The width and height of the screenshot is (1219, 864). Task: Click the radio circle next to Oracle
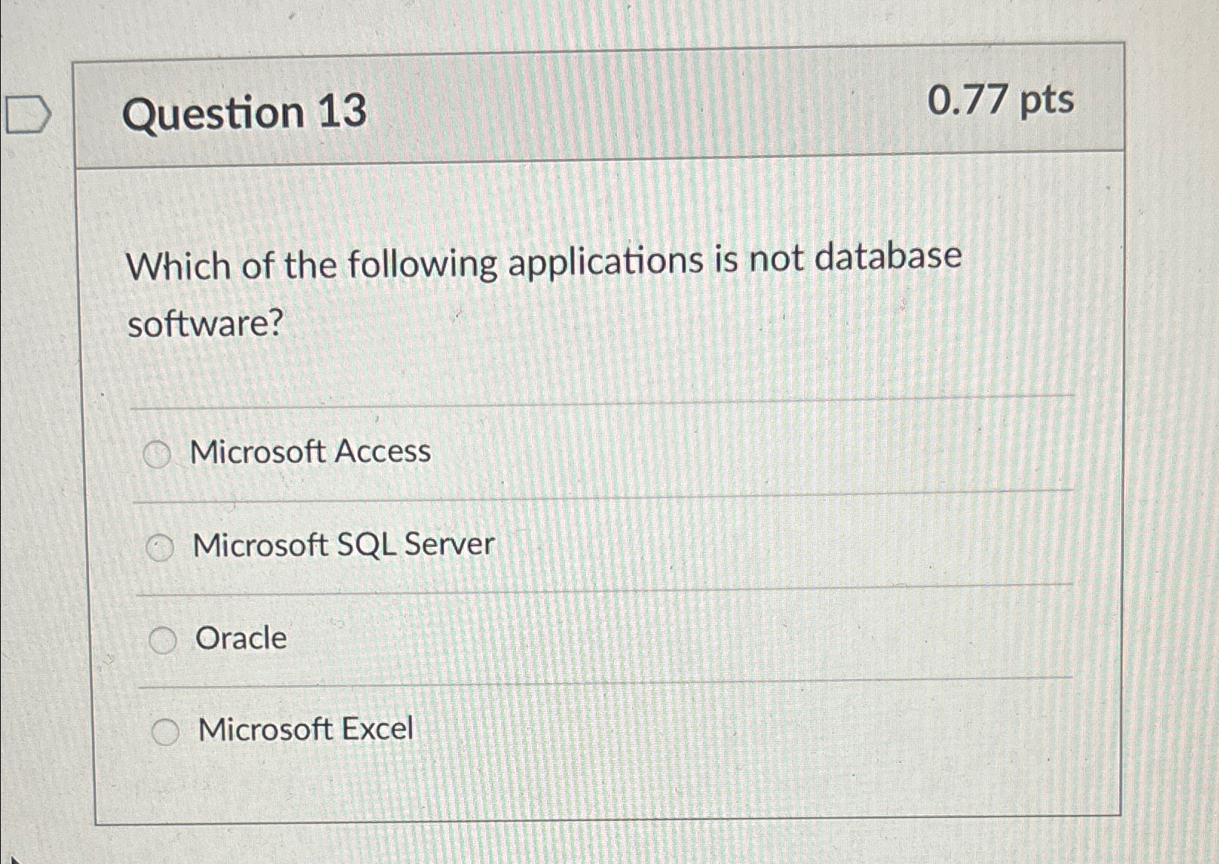click(165, 639)
